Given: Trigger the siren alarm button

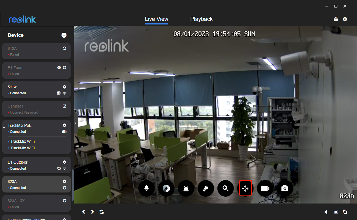Looking at the screenshot, I should 186,188.
